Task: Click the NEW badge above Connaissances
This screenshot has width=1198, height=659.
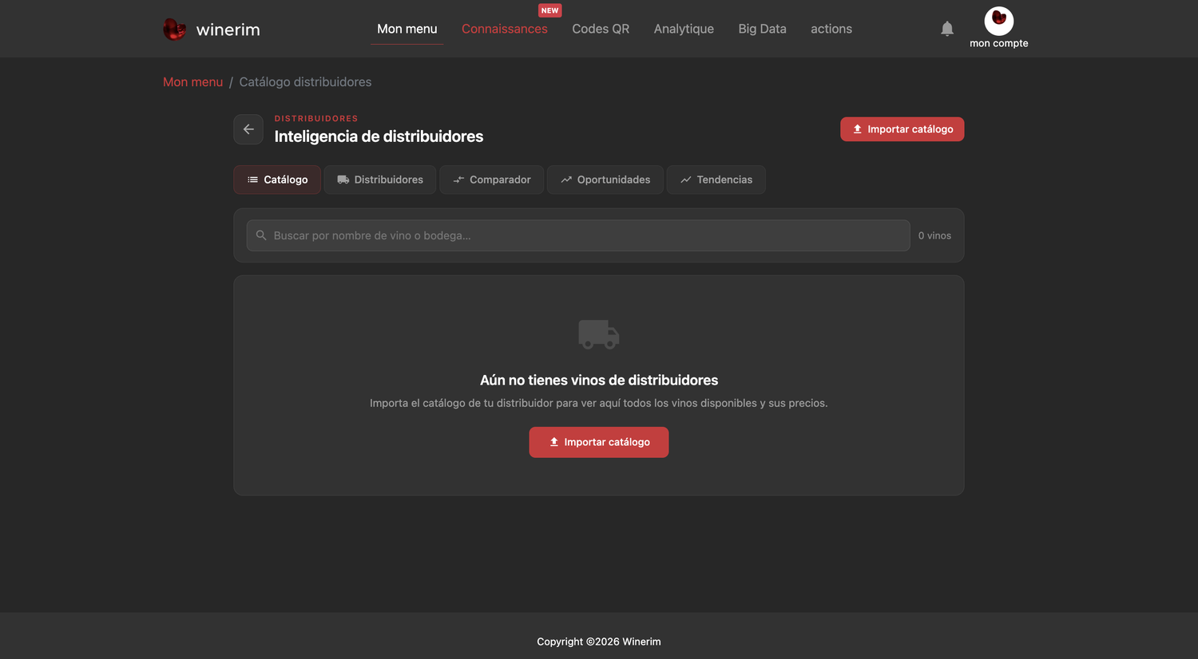Action: pyautogui.click(x=550, y=10)
